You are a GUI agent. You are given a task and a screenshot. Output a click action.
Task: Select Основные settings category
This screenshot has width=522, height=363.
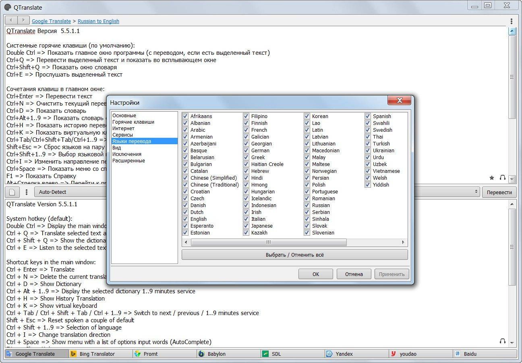[x=124, y=115]
